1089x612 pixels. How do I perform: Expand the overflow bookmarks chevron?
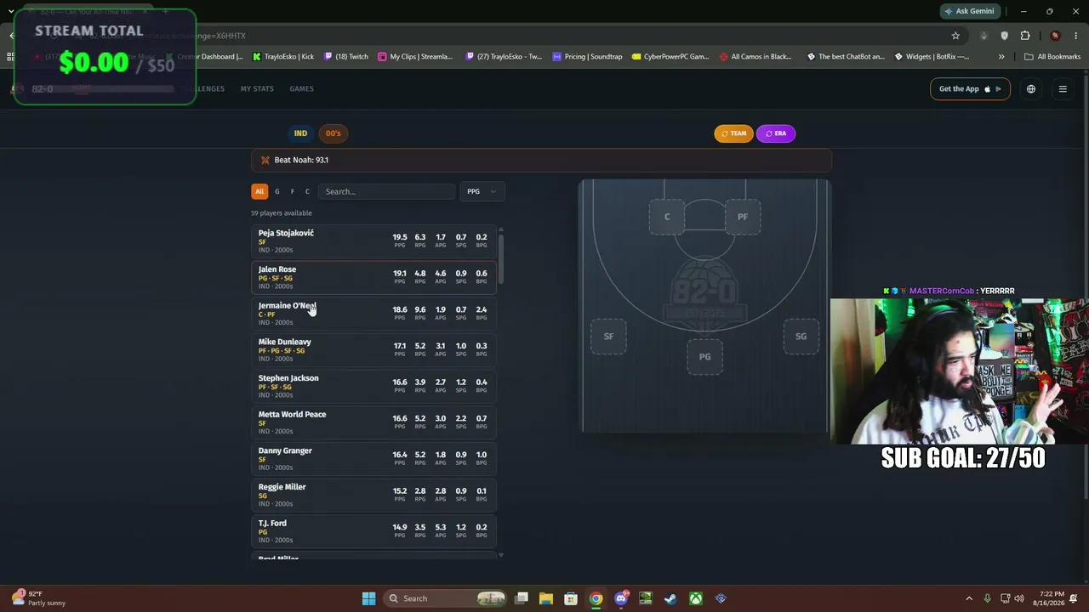coord(1001,57)
